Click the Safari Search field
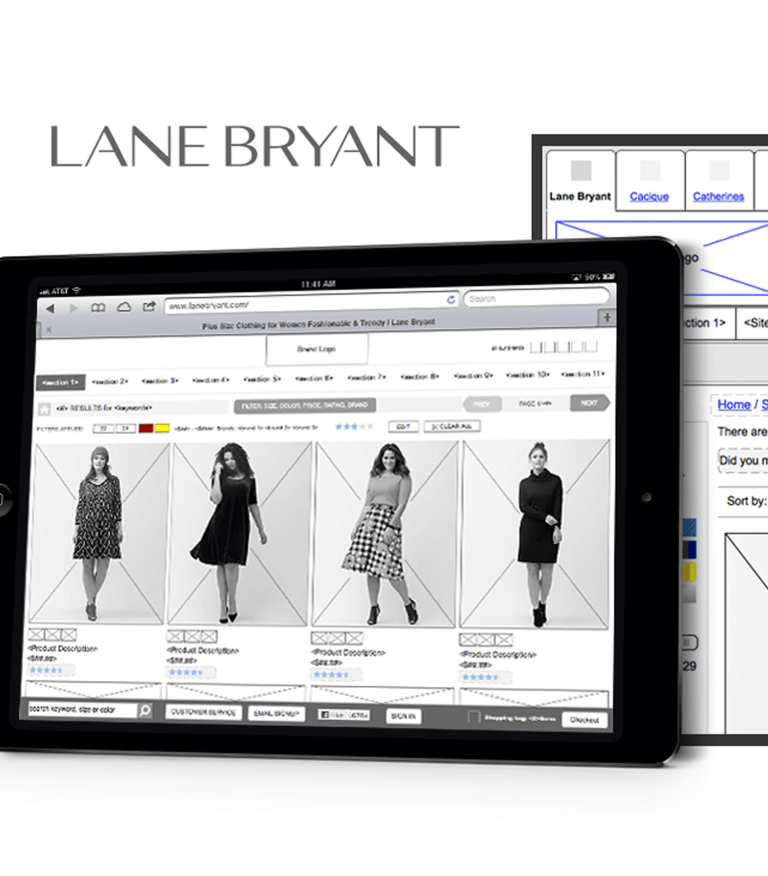The width and height of the screenshot is (768, 876). tap(536, 298)
